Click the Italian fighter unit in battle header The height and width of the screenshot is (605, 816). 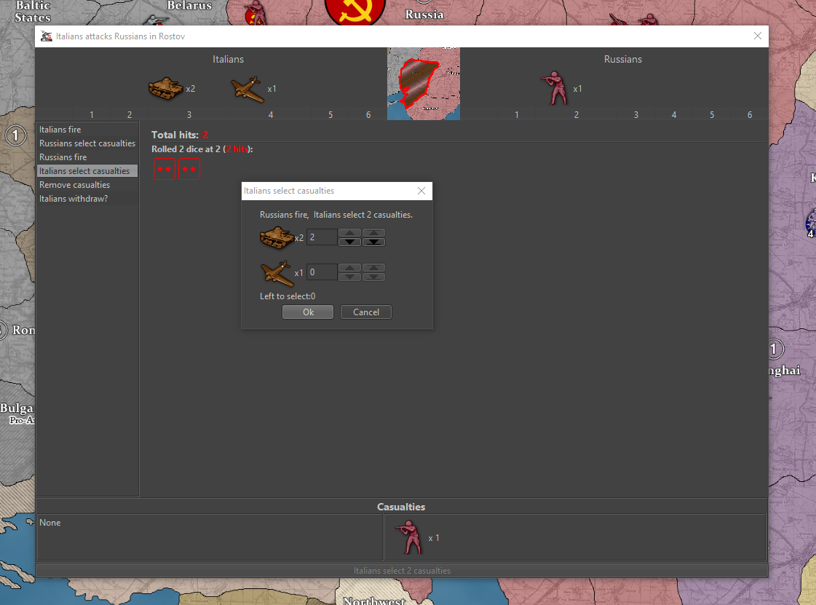click(x=247, y=88)
